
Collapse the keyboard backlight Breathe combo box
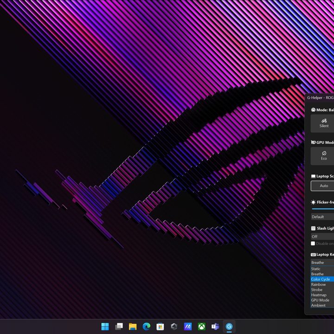[x=322, y=263]
